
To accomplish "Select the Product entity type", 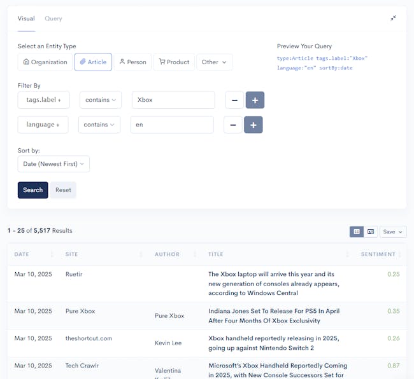I will 174,62.
